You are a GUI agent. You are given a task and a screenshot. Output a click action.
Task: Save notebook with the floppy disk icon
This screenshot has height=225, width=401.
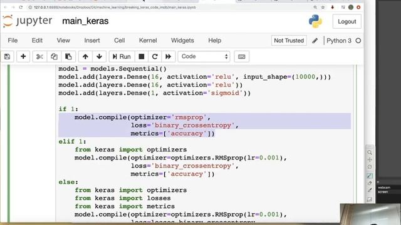pyautogui.click(x=7, y=56)
